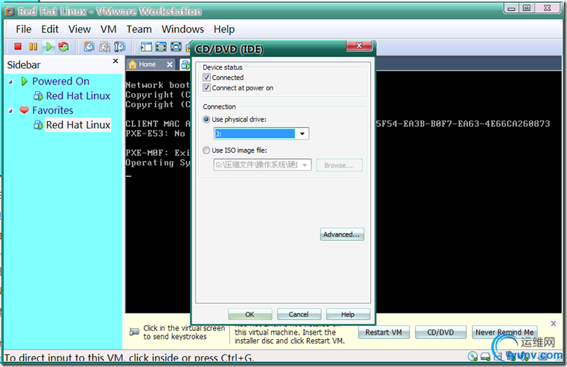Click the keyboard icon in hint bar
Viewport: 567px width, 367px height.
coord(134,332)
